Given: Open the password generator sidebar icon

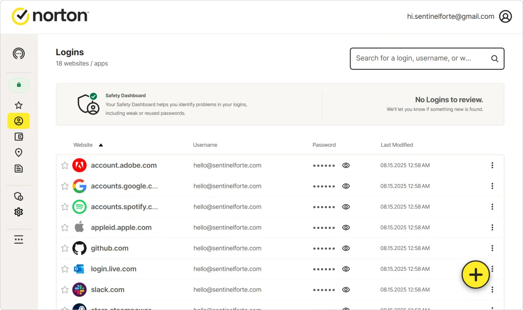Looking at the screenshot, I should coord(19,239).
